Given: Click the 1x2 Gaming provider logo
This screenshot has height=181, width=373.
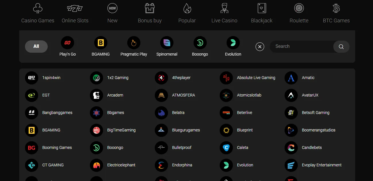Looking at the screenshot, I should 96,78.
